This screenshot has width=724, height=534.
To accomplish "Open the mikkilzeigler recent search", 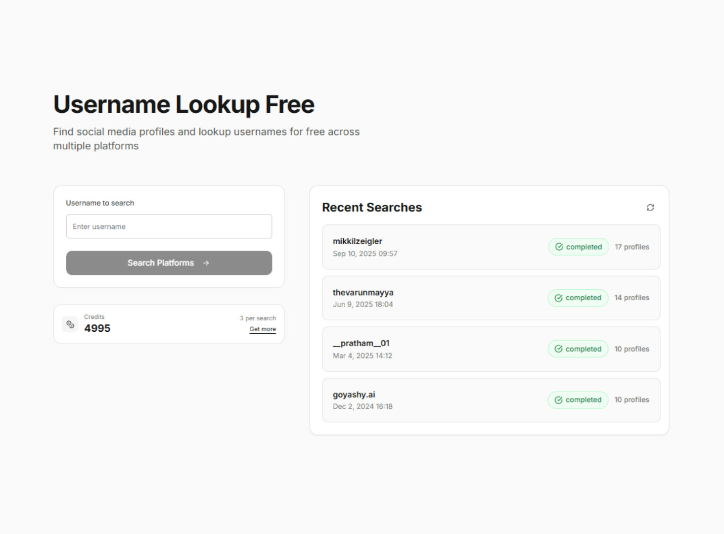I will [357, 241].
